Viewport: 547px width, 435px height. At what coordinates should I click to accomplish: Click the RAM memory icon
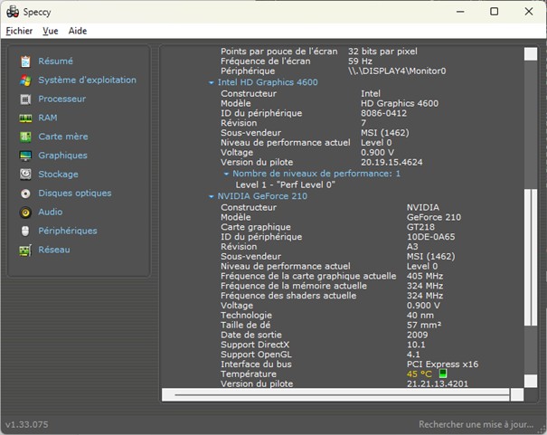[x=24, y=118]
